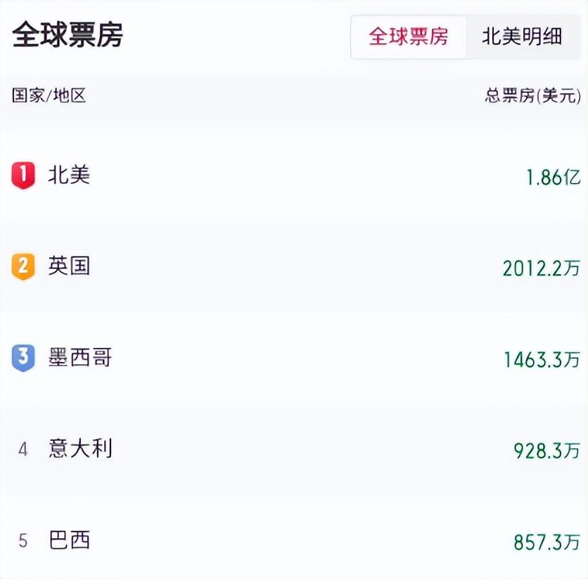Click the red rank 1 badge
The height and width of the screenshot is (579, 588).
point(23,175)
